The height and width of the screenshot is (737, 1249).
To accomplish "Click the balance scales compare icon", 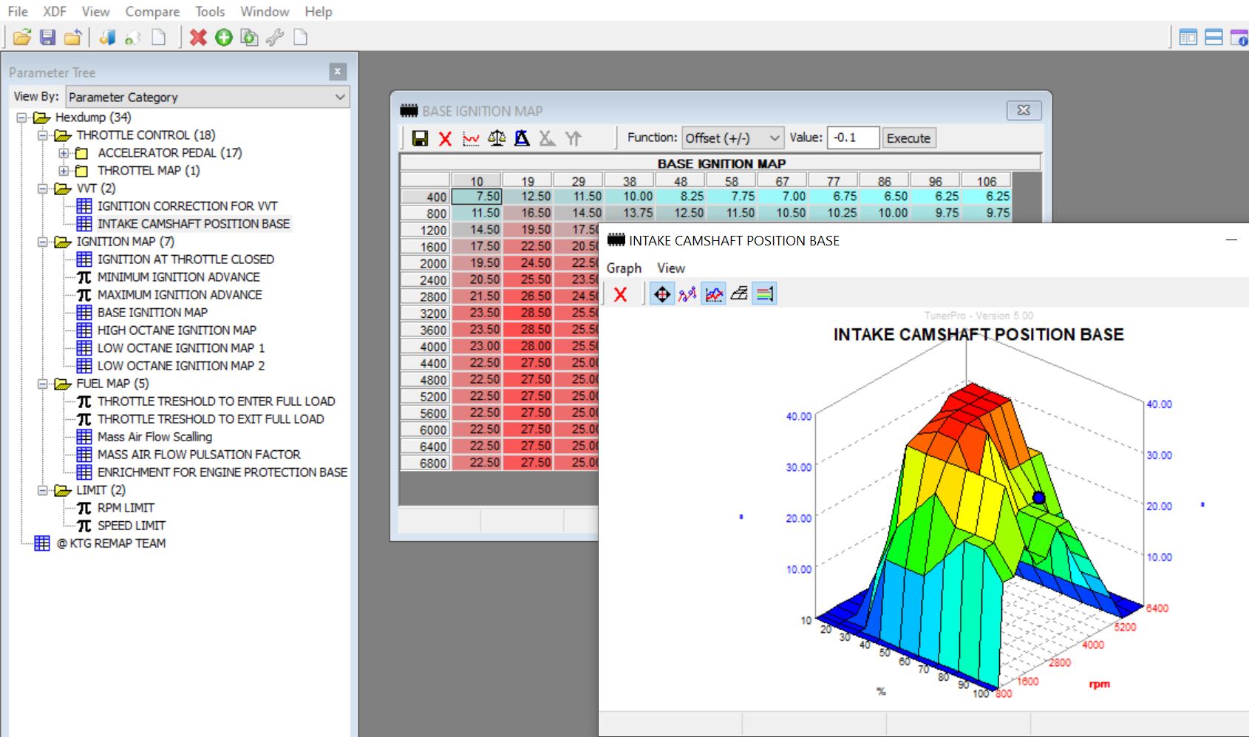I will click(497, 138).
